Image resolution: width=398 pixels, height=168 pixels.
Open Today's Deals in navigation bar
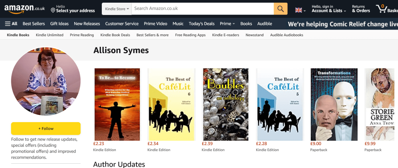coord(202,24)
